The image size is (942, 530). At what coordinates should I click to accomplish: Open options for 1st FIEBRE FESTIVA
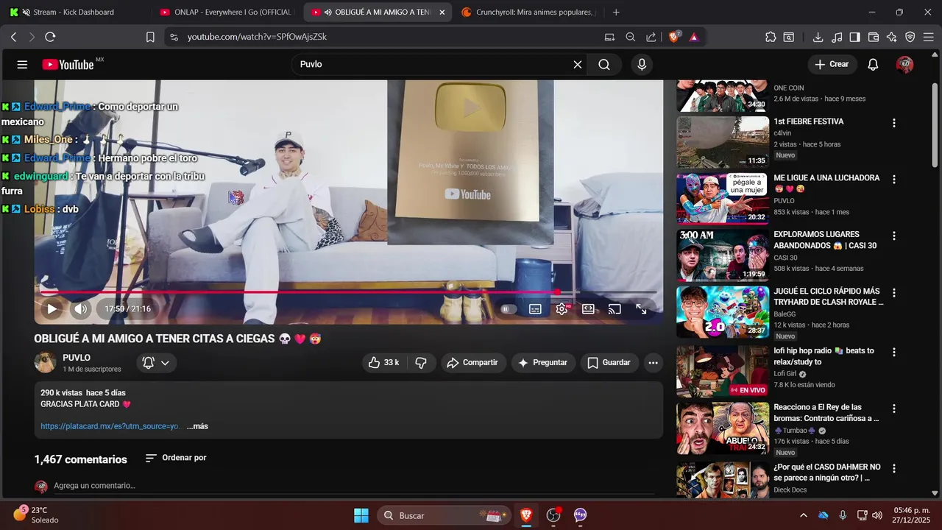pyautogui.click(x=894, y=123)
